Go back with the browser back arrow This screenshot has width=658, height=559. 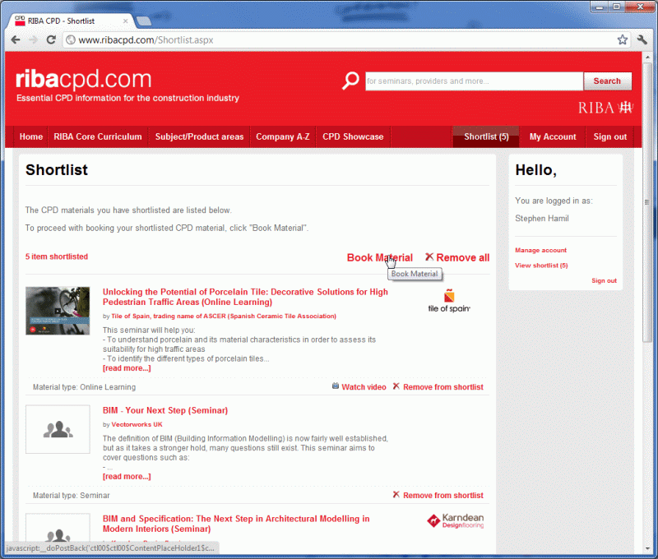click(x=16, y=39)
